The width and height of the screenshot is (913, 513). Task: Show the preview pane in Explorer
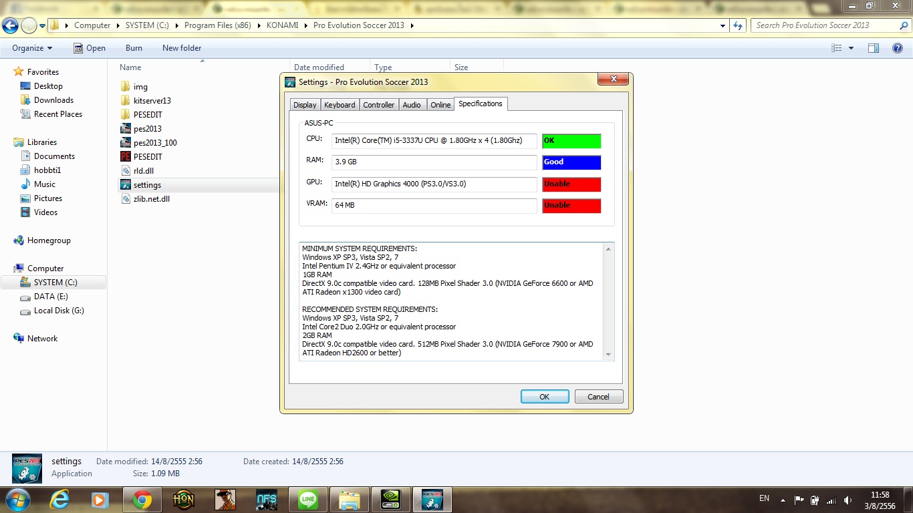(874, 48)
